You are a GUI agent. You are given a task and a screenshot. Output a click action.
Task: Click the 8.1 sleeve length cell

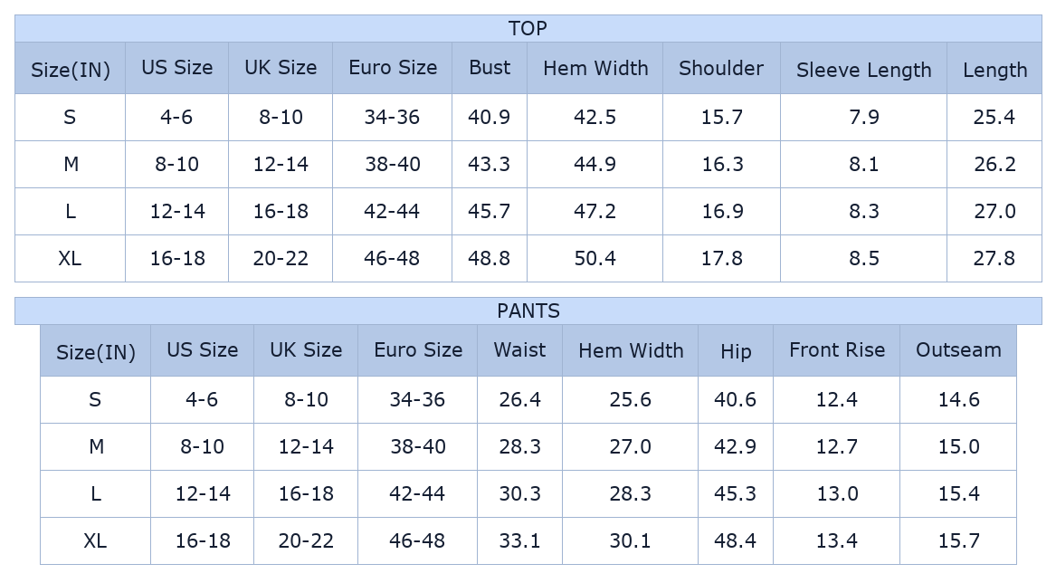tap(863, 165)
